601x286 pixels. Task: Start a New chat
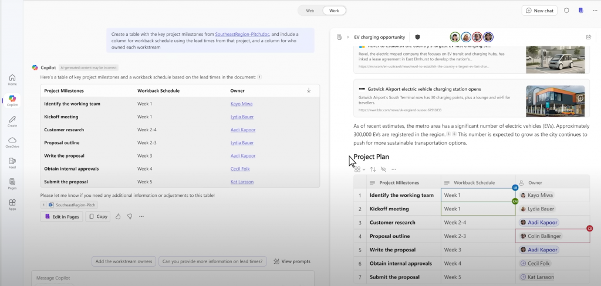tap(539, 11)
